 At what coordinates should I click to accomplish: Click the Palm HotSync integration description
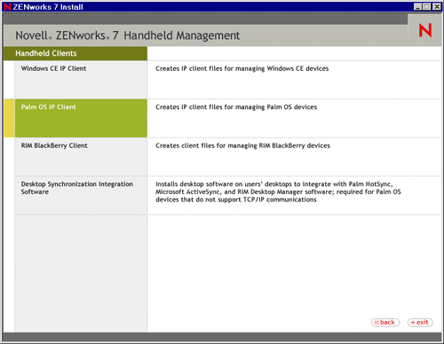[278, 192]
